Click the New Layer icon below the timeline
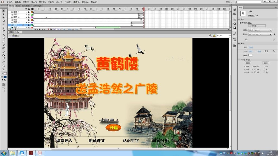The width and height of the screenshot is (278, 156). point(10,29)
